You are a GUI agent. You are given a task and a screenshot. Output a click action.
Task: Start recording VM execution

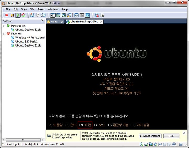tap(97, 15)
